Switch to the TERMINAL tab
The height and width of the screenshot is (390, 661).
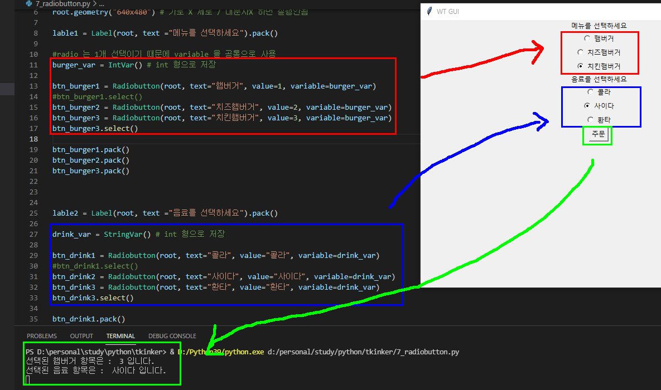point(120,336)
